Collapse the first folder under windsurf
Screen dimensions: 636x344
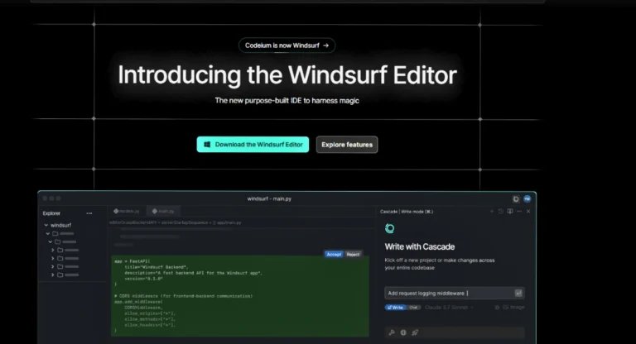(x=48, y=233)
